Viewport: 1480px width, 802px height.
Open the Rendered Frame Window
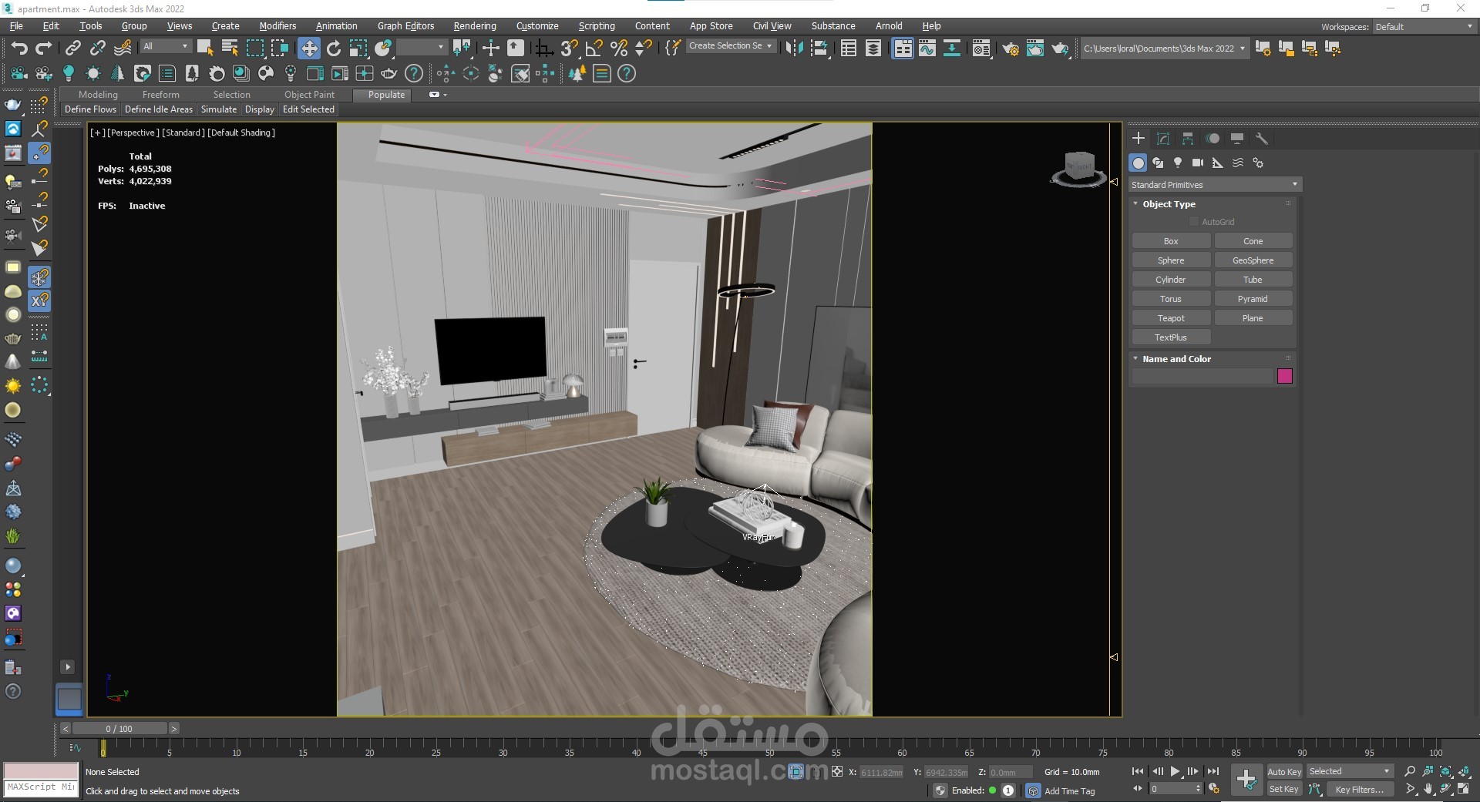click(x=1034, y=49)
